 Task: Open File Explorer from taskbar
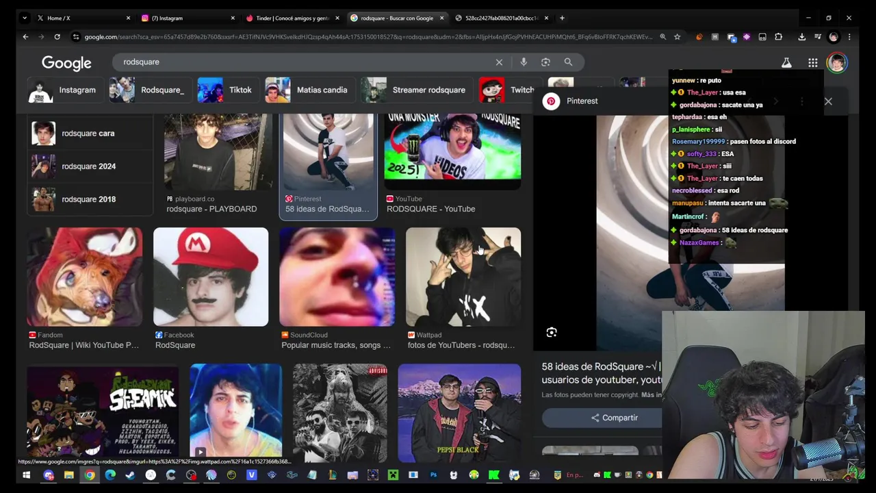tap(69, 475)
